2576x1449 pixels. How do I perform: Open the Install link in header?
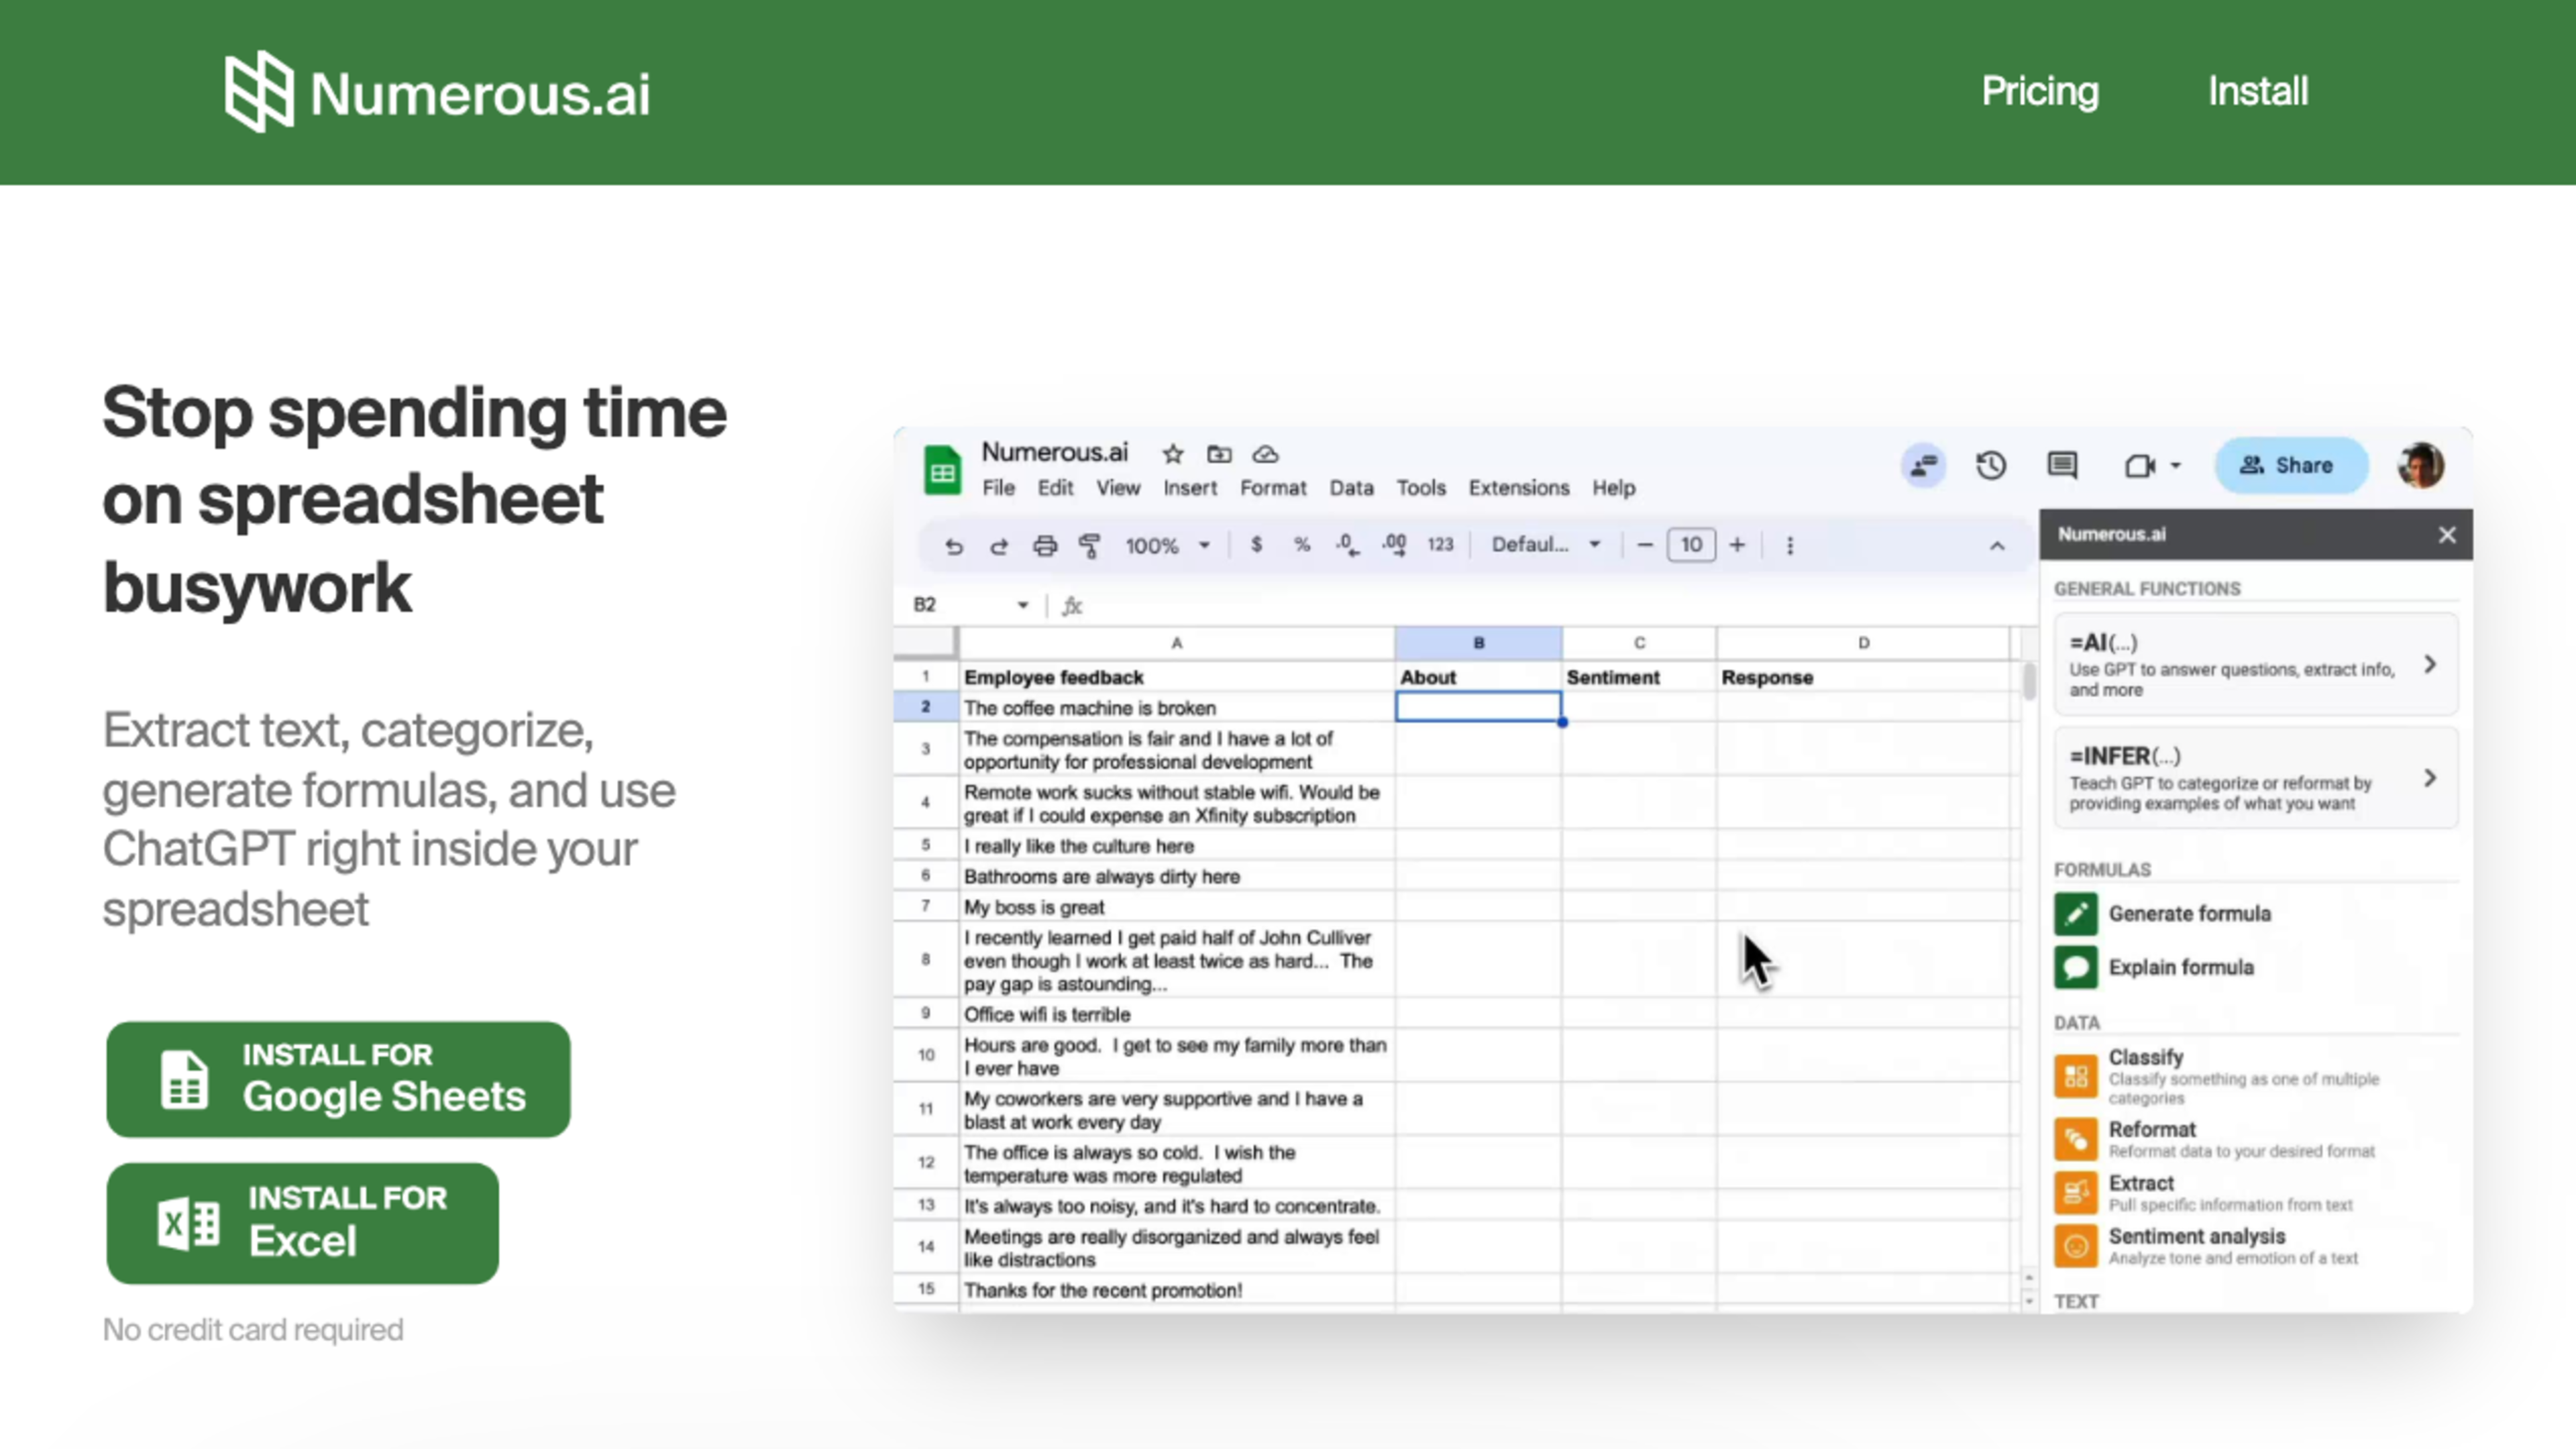click(2258, 91)
